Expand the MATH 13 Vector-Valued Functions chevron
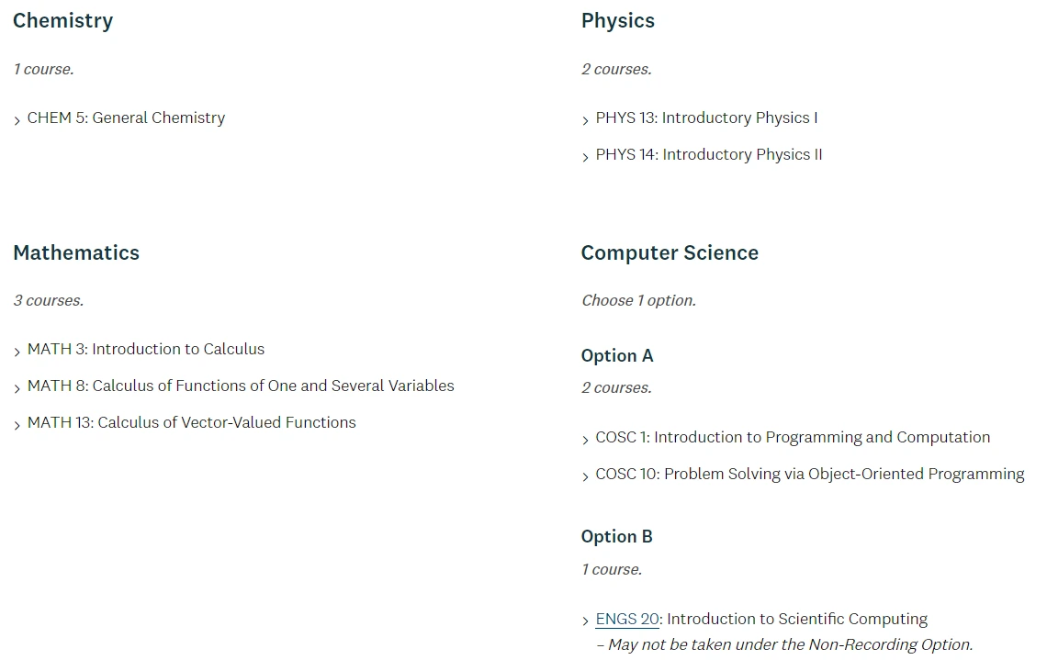The image size is (1047, 660). pyautogui.click(x=17, y=426)
